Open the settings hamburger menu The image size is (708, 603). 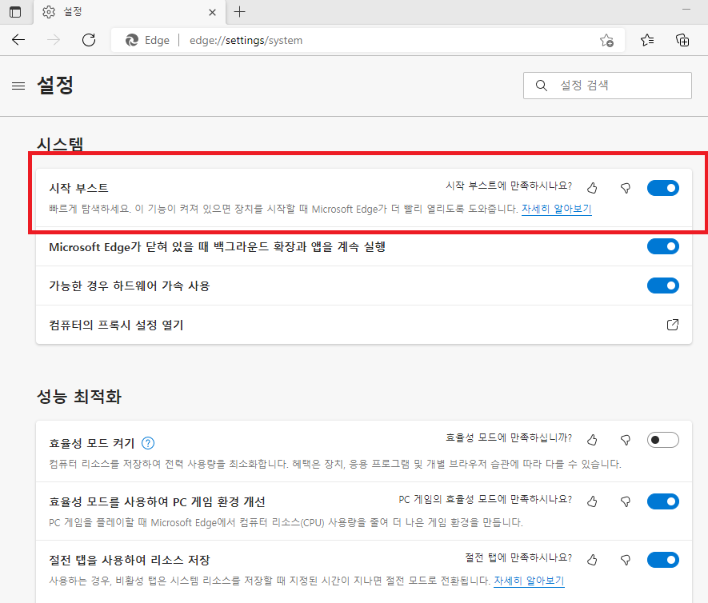pyautogui.click(x=18, y=86)
